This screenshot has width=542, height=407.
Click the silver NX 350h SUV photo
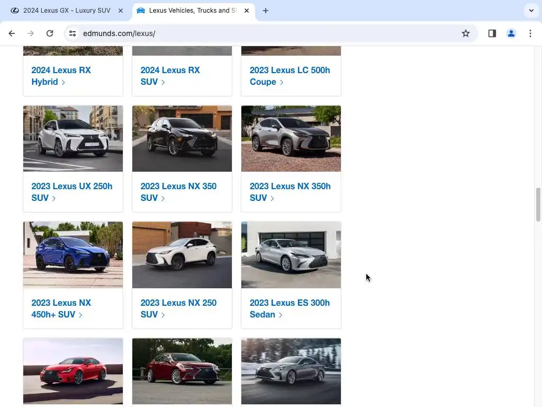pos(291,138)
